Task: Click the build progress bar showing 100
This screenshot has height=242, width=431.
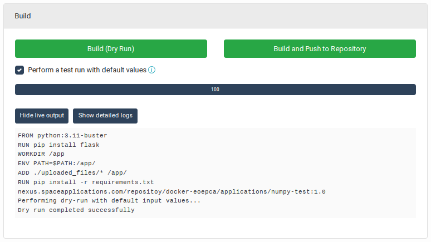Action: pos(215,90)
